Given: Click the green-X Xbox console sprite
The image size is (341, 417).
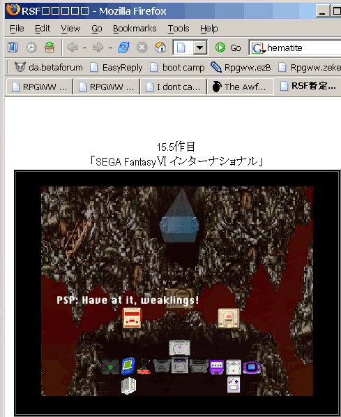Looking at the screenshot, I should 110,367.
